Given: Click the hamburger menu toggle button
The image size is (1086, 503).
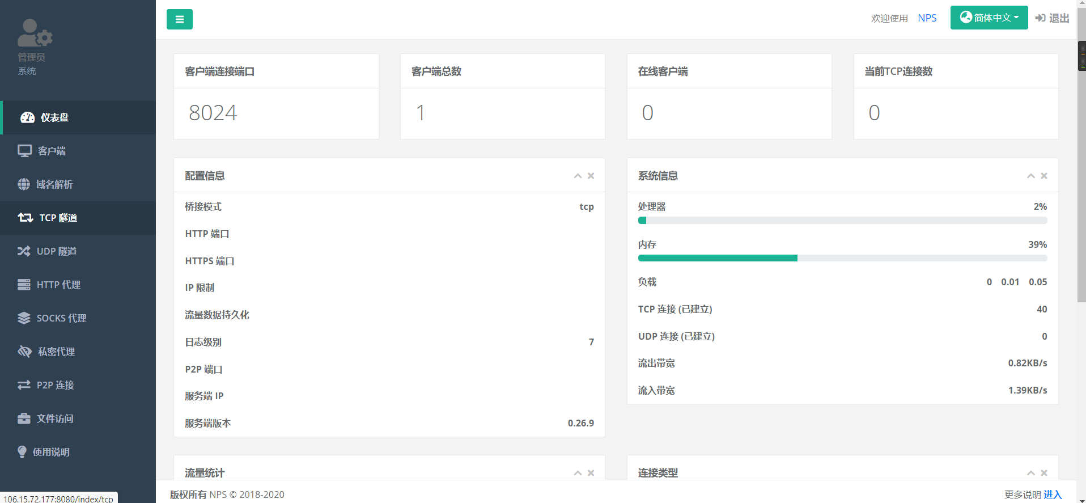Looking at the screenshot, I should coord(179,19).
